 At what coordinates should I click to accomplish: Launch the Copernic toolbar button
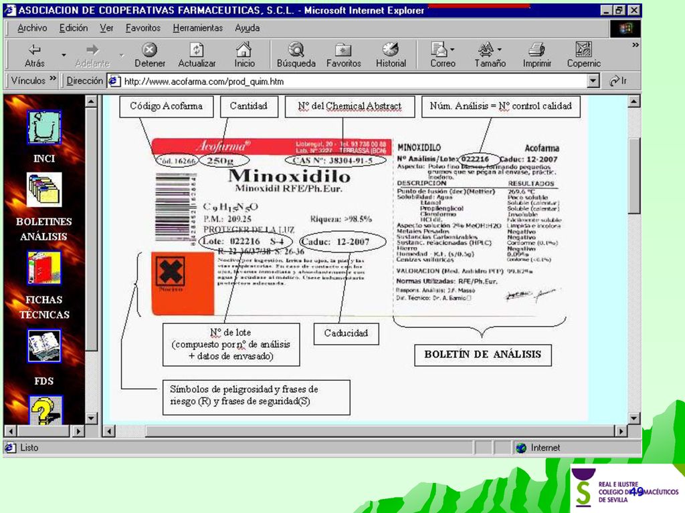pos(583,55)
